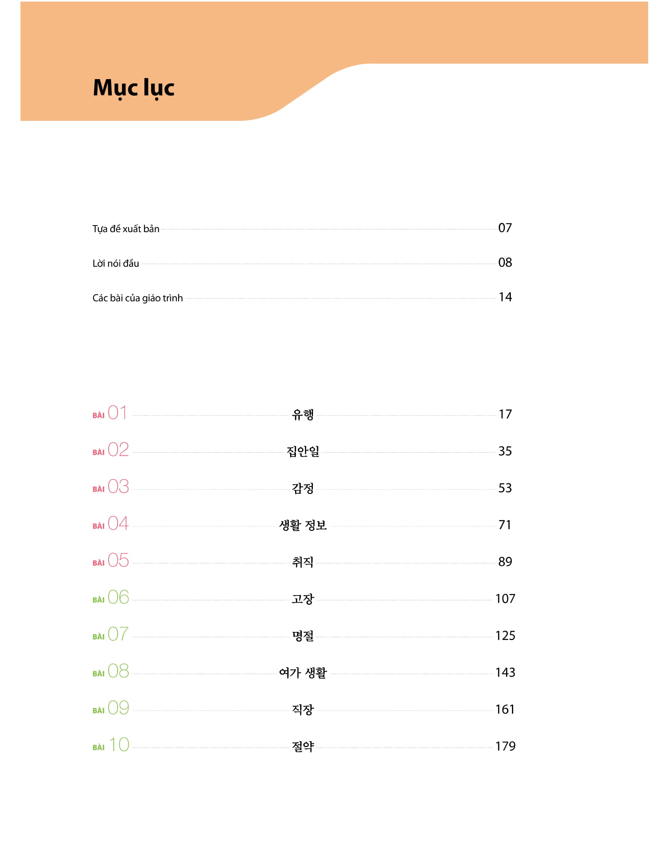Click page number 89
669x866 pixels.
pos(505,561)
